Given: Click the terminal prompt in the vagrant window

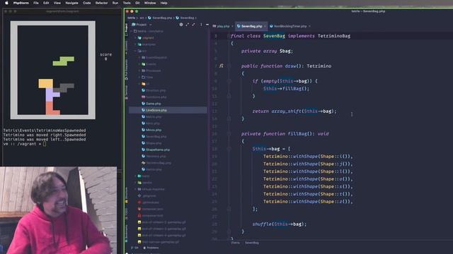Looking at the screenshot, I should [24, 144].
